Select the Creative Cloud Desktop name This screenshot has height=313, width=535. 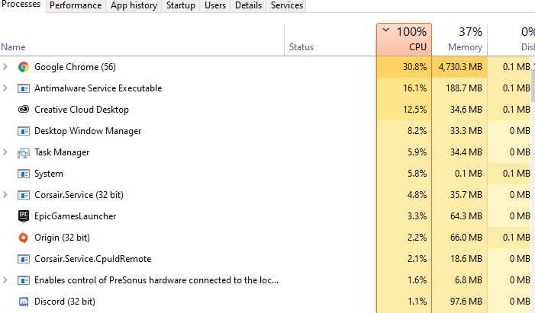pos(82,110)
